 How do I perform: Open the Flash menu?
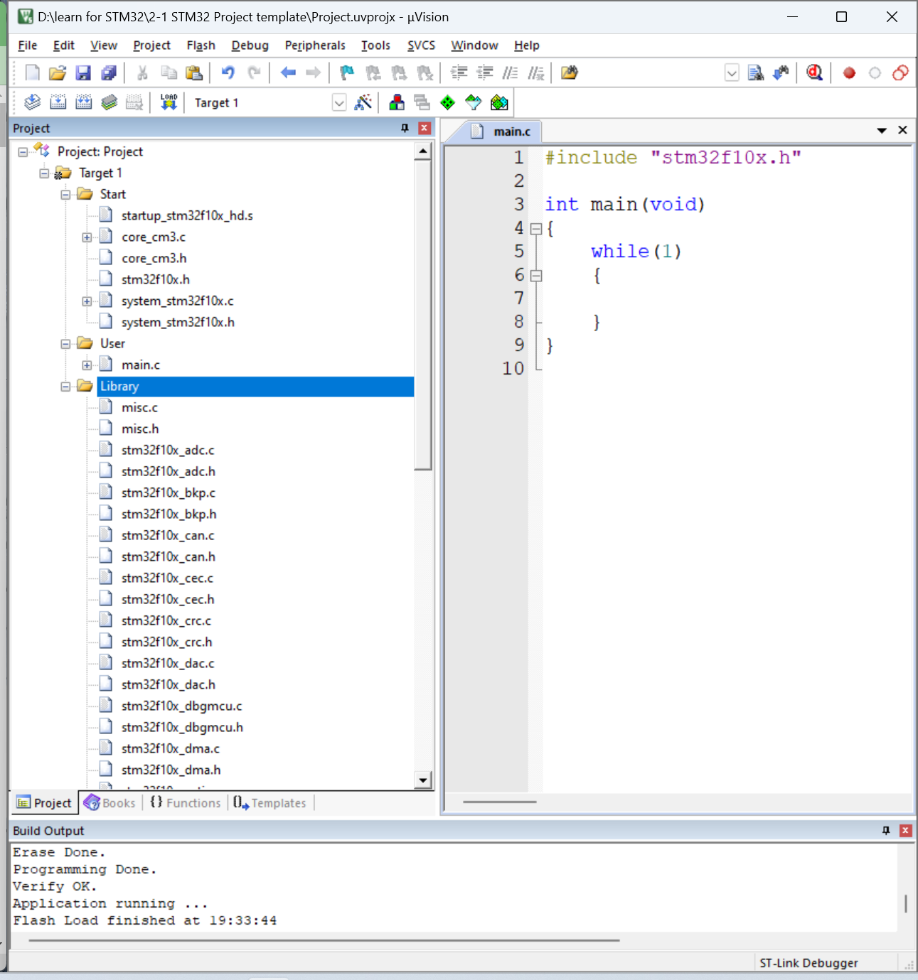(201, 45)
